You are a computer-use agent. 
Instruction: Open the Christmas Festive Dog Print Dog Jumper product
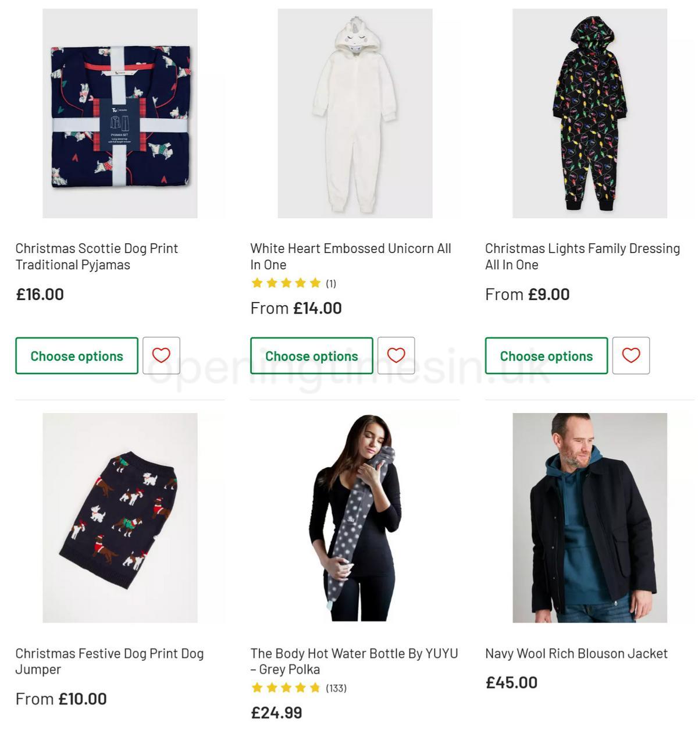[x=110, y=661]
